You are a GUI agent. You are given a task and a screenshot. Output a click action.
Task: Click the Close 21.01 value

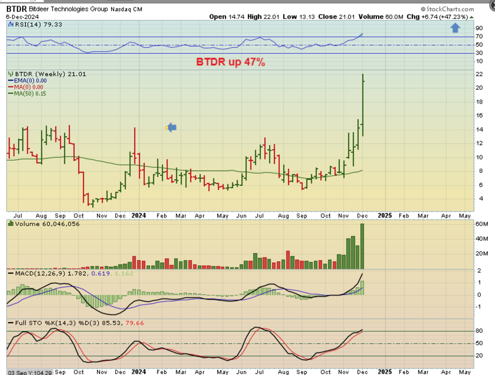click(x=336, y=17)
